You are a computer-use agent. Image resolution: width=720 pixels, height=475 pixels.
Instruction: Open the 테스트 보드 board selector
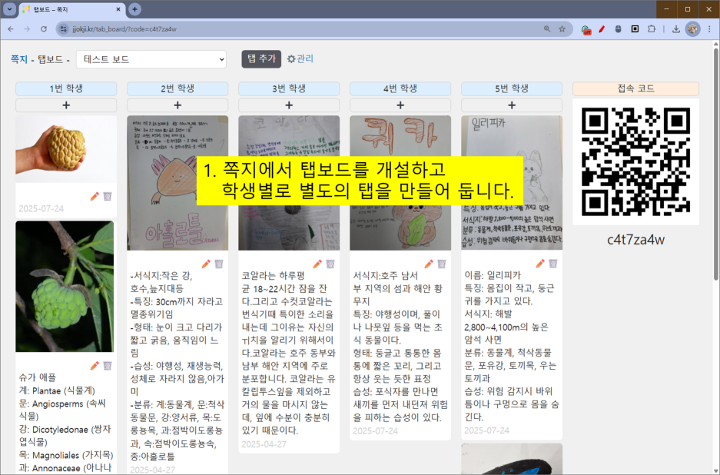(151, 59)
